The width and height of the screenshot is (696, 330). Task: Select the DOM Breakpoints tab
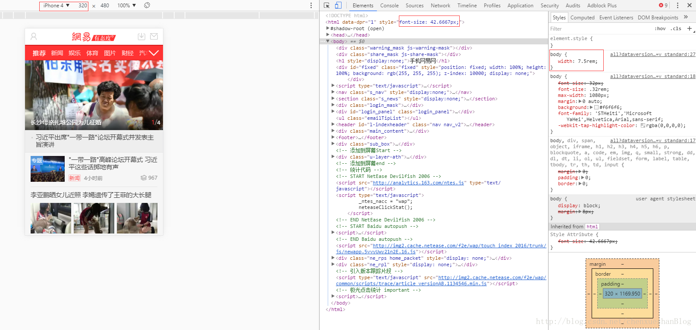coord(658,18)
